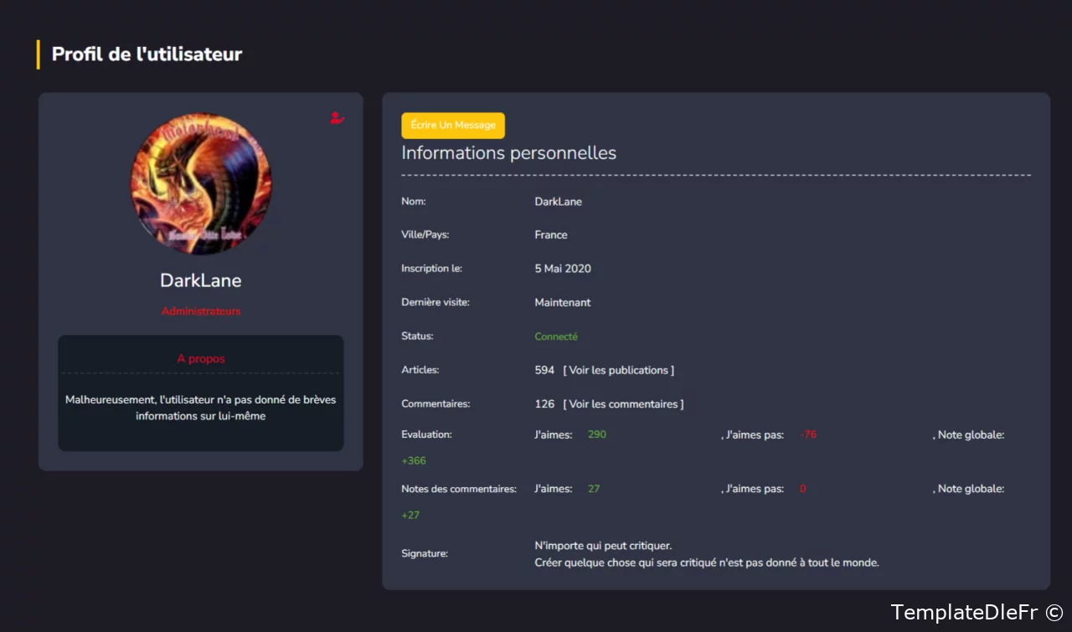
Task: Click the 27 J'aimes comment rating count
Action: click(x=594, y=489)
